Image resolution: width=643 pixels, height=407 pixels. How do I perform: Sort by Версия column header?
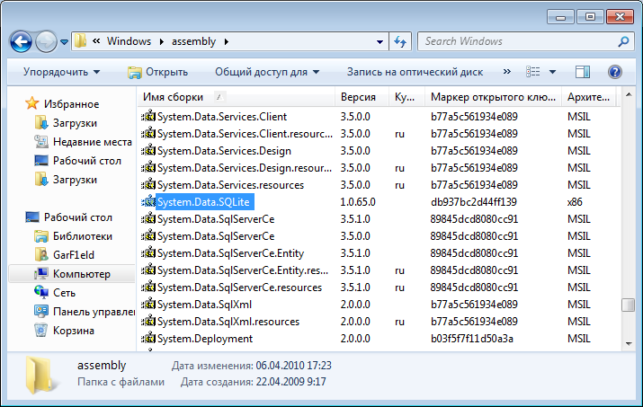pos(362,97)
